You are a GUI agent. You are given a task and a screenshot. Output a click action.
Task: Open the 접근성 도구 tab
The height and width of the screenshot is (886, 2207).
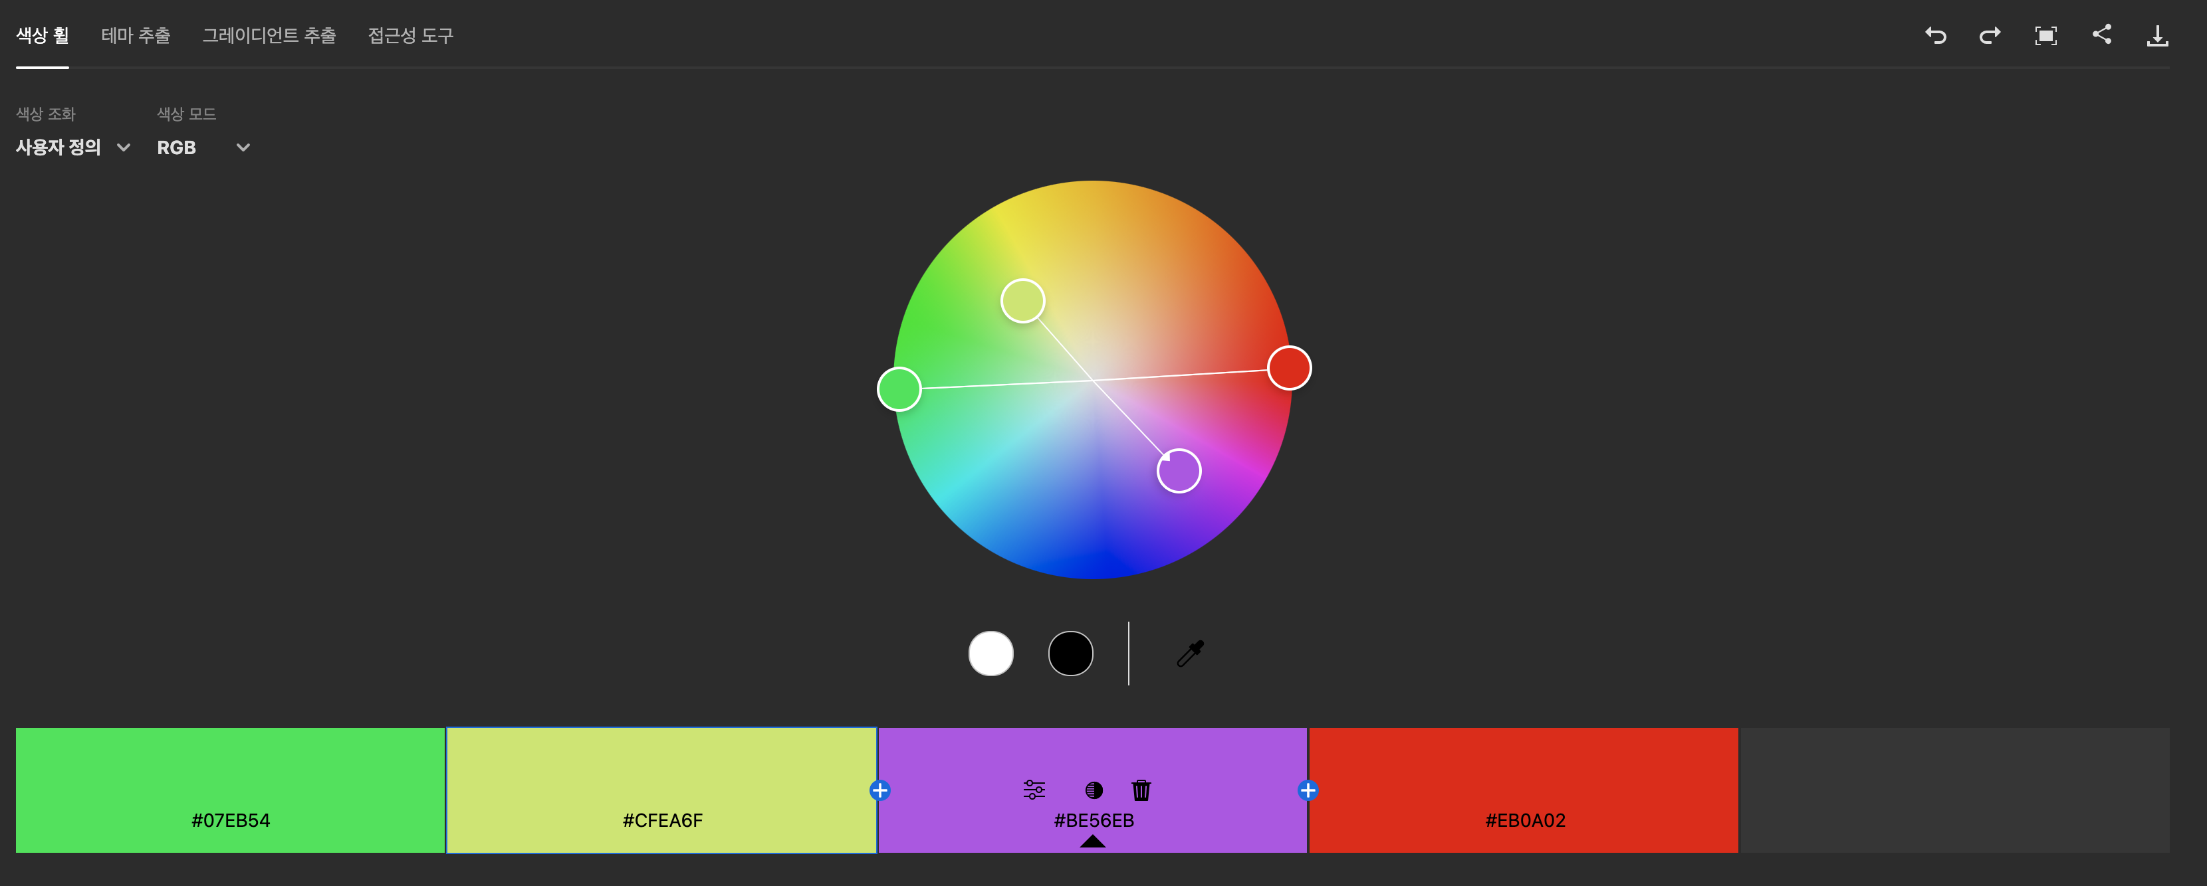(x=410, y=35)
